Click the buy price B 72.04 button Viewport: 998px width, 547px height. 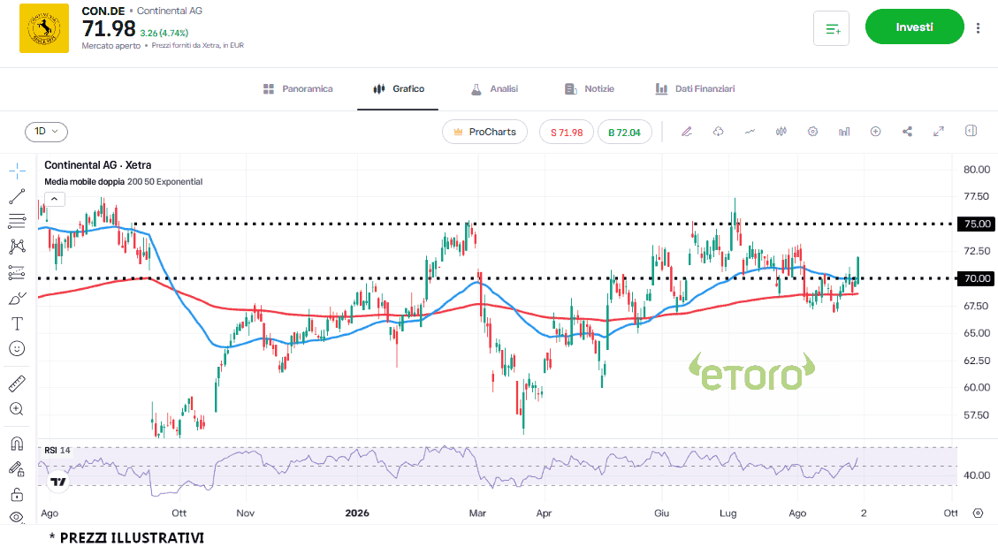click(624, 133)
